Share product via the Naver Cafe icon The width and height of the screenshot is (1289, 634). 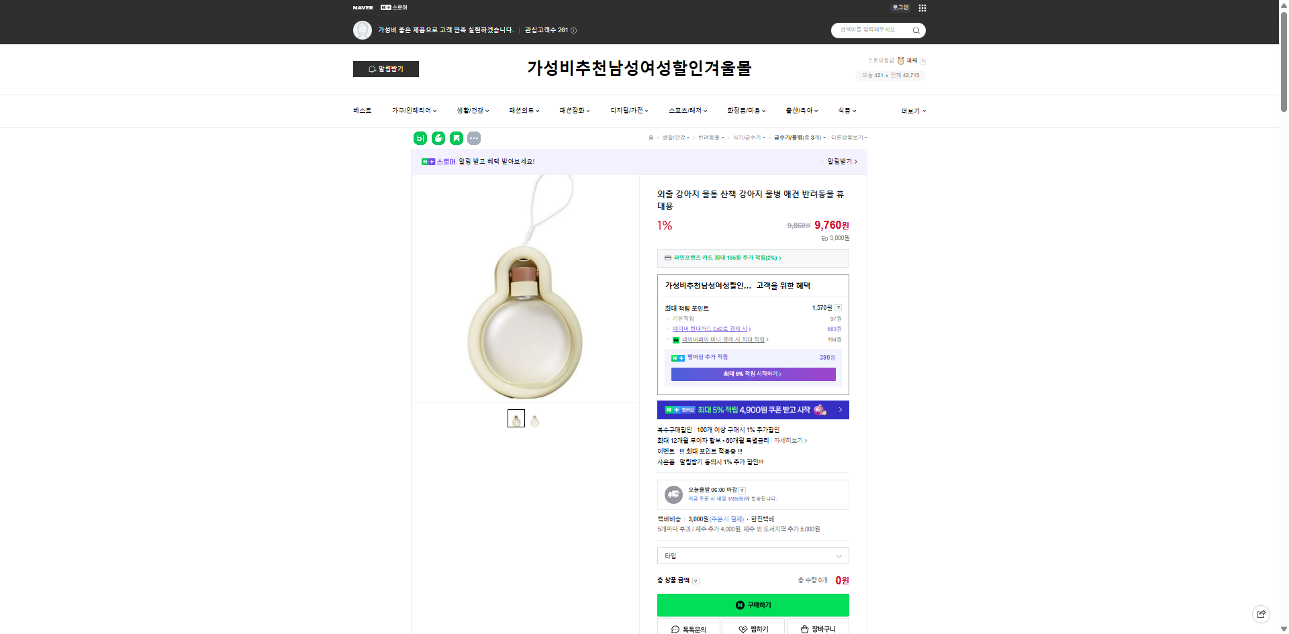(438, 138)
